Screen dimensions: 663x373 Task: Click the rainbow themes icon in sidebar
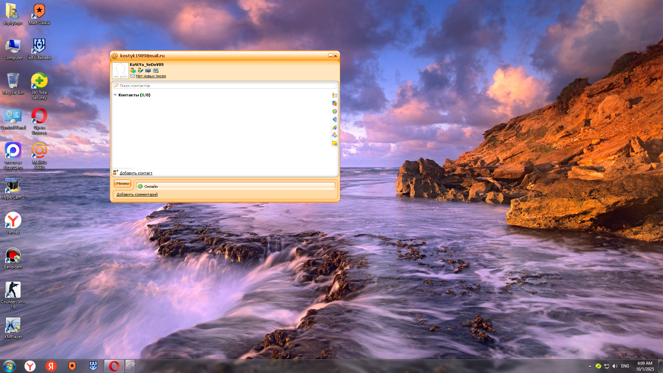[335, 127]
